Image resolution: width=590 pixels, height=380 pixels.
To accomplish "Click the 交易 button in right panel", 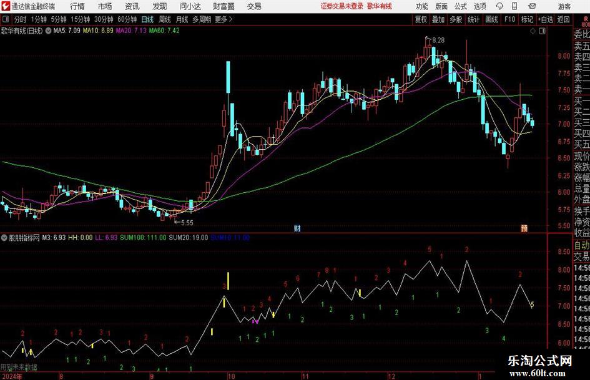I will pos(581,256).
